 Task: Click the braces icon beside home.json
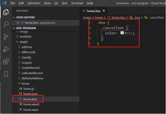21,94
